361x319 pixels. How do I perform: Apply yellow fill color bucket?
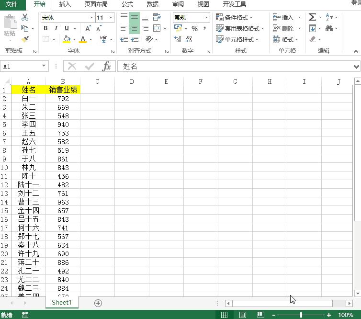(67, 39)
